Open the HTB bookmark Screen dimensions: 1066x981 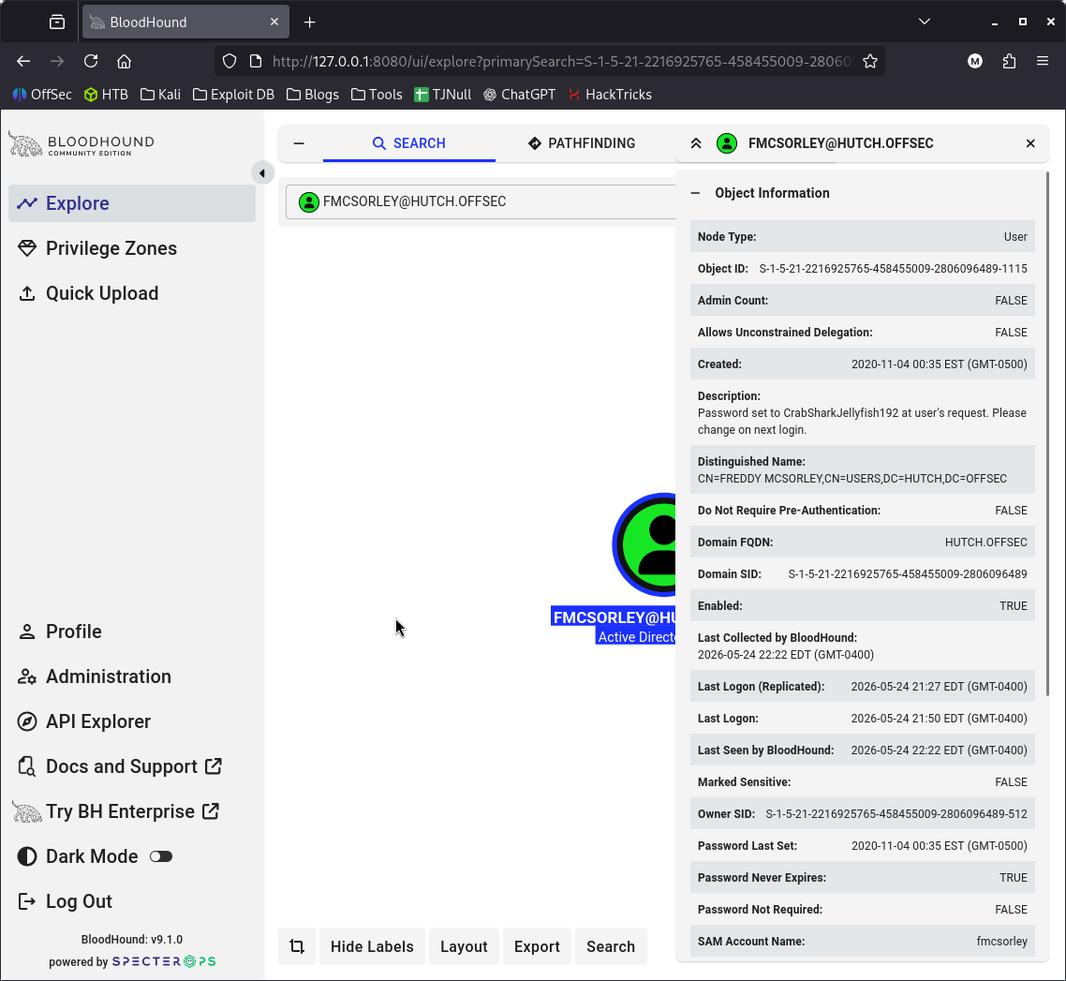[106, 95]
